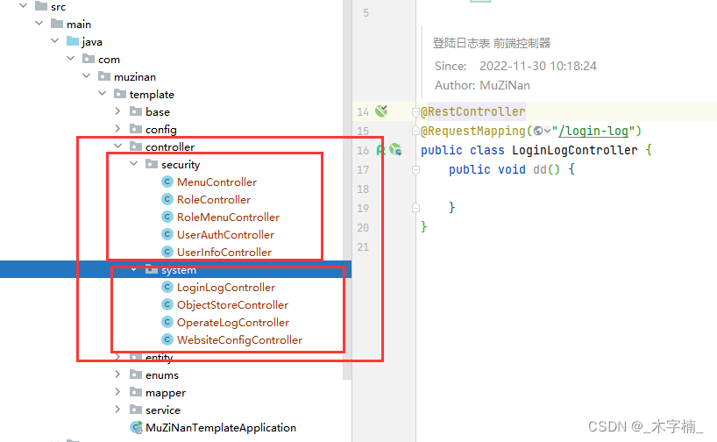
Task: Fold the RestController annotation block at line 14
Action: coord(415,111)
